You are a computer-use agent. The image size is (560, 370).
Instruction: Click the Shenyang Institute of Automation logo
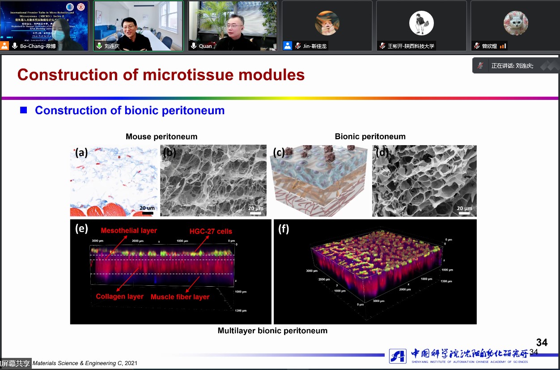pyautogui.click(x=398, y=356)
